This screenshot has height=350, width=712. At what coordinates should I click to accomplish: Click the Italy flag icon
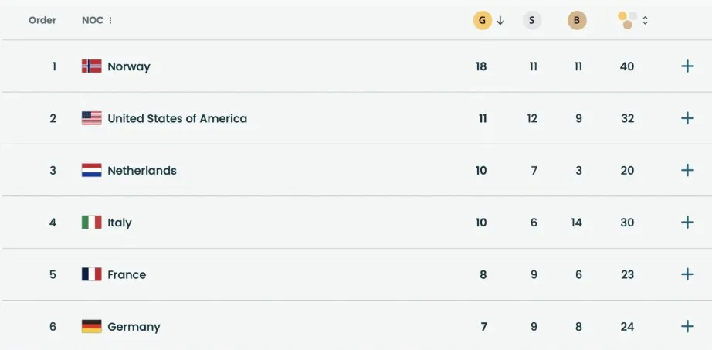point(92,223)
